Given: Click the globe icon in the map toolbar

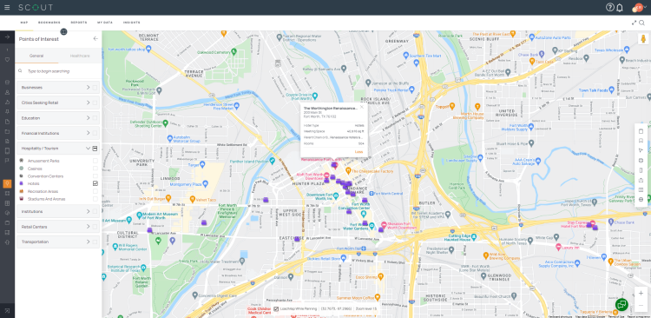Looking at the screenshot, I should (641, 200).
